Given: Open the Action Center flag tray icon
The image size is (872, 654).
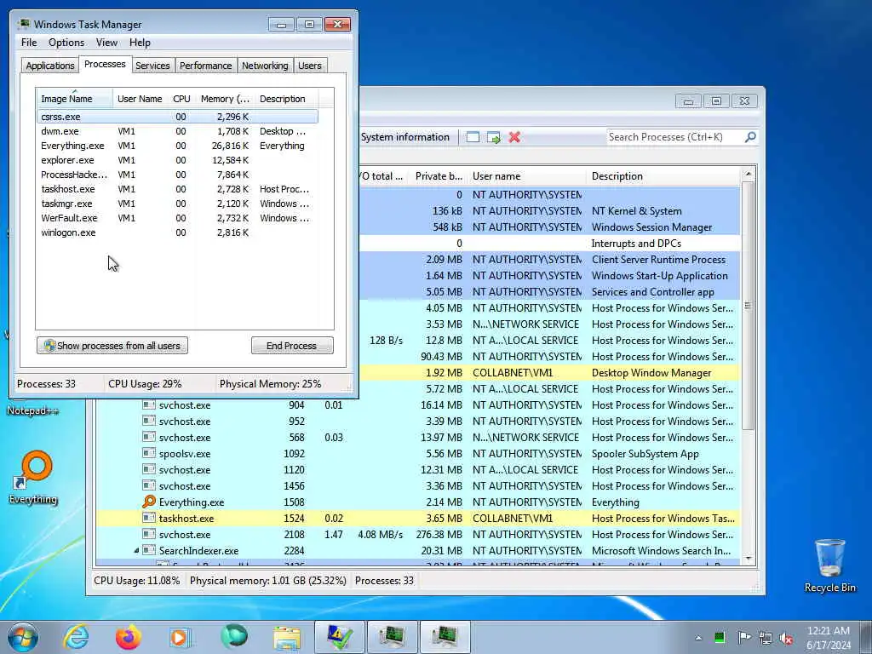Looking at the screenshot, I should click(743, 638).
